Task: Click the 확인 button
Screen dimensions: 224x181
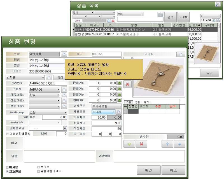Action: (x=148, y=170)
